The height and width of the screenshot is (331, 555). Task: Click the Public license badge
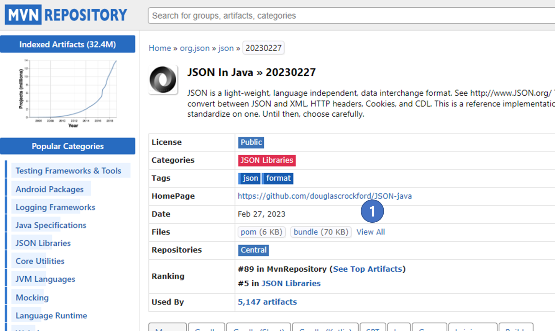(251, 142)
